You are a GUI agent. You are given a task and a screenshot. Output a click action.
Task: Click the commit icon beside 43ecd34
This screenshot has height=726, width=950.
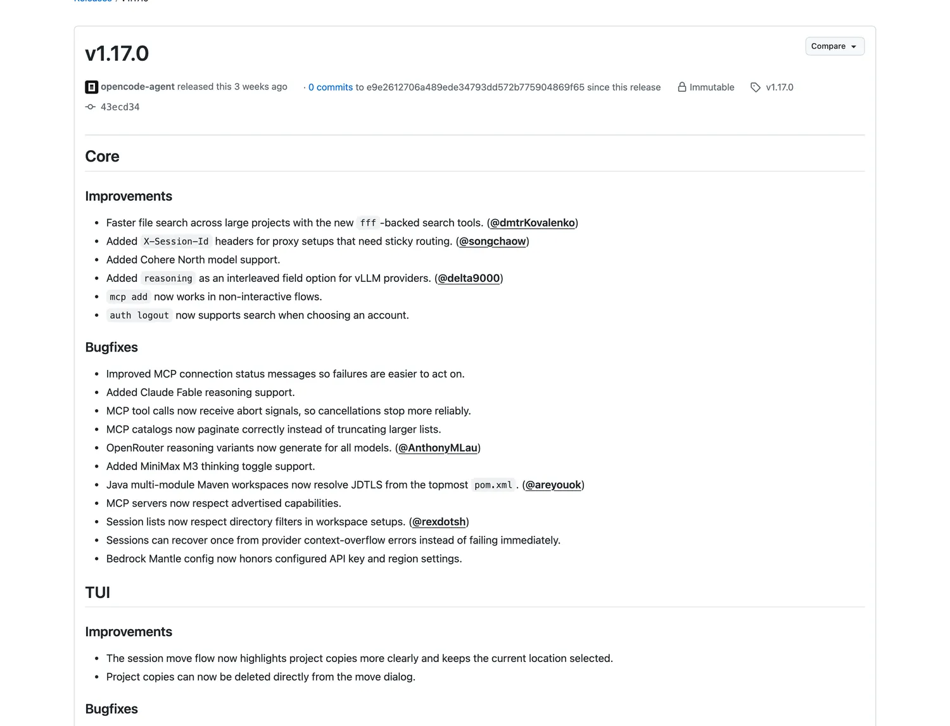click(91, 107)
